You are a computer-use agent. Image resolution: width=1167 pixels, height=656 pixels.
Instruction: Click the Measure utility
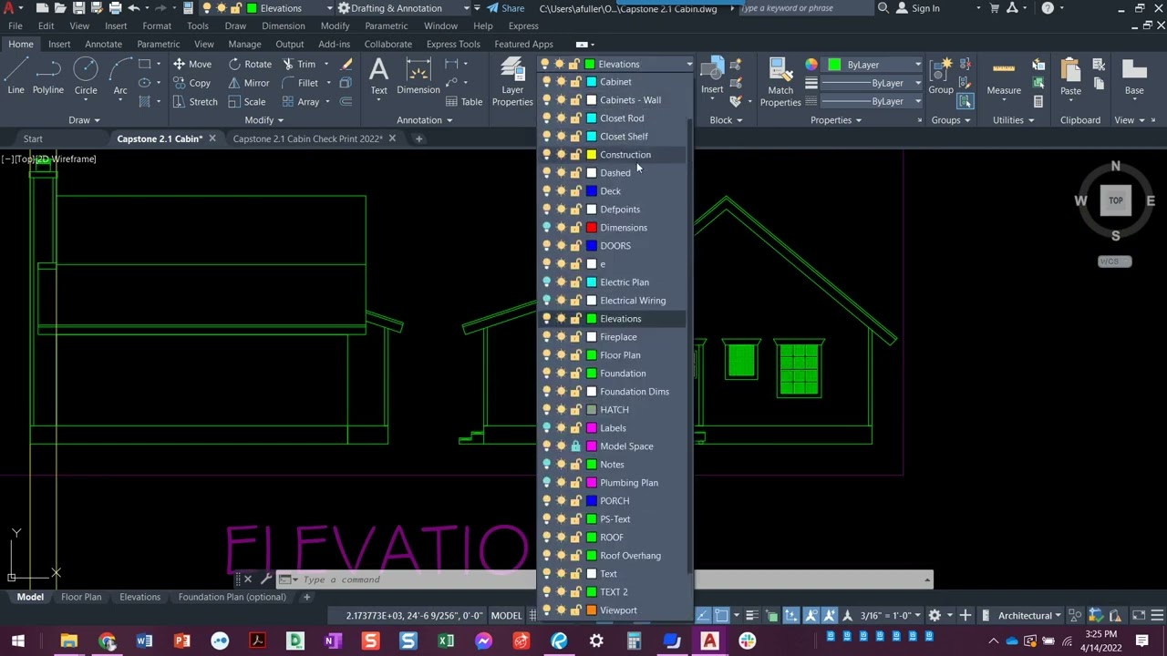tap(1003, 77)
